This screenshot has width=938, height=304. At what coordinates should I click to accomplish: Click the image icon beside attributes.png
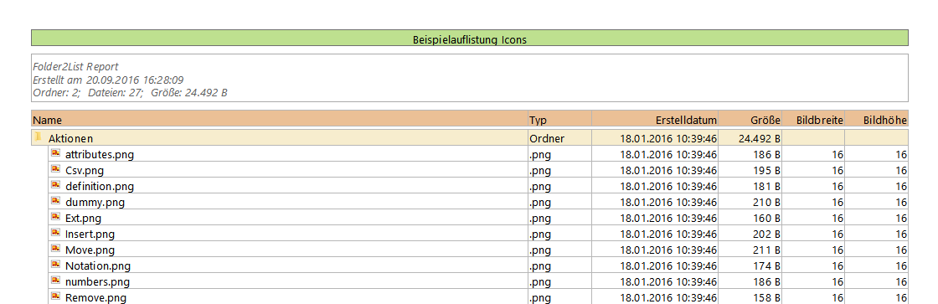click(x=55, y=153)
